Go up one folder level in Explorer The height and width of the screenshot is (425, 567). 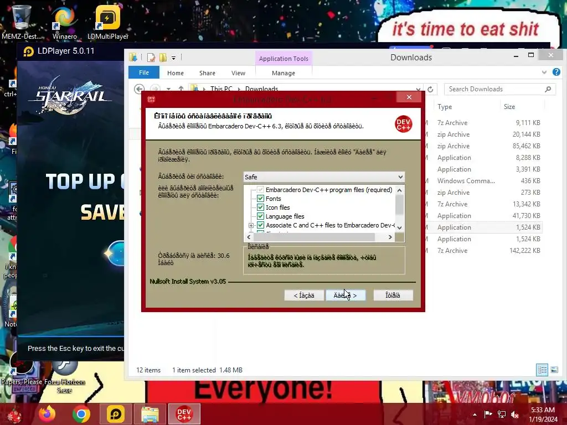click(x=181, y=89)
